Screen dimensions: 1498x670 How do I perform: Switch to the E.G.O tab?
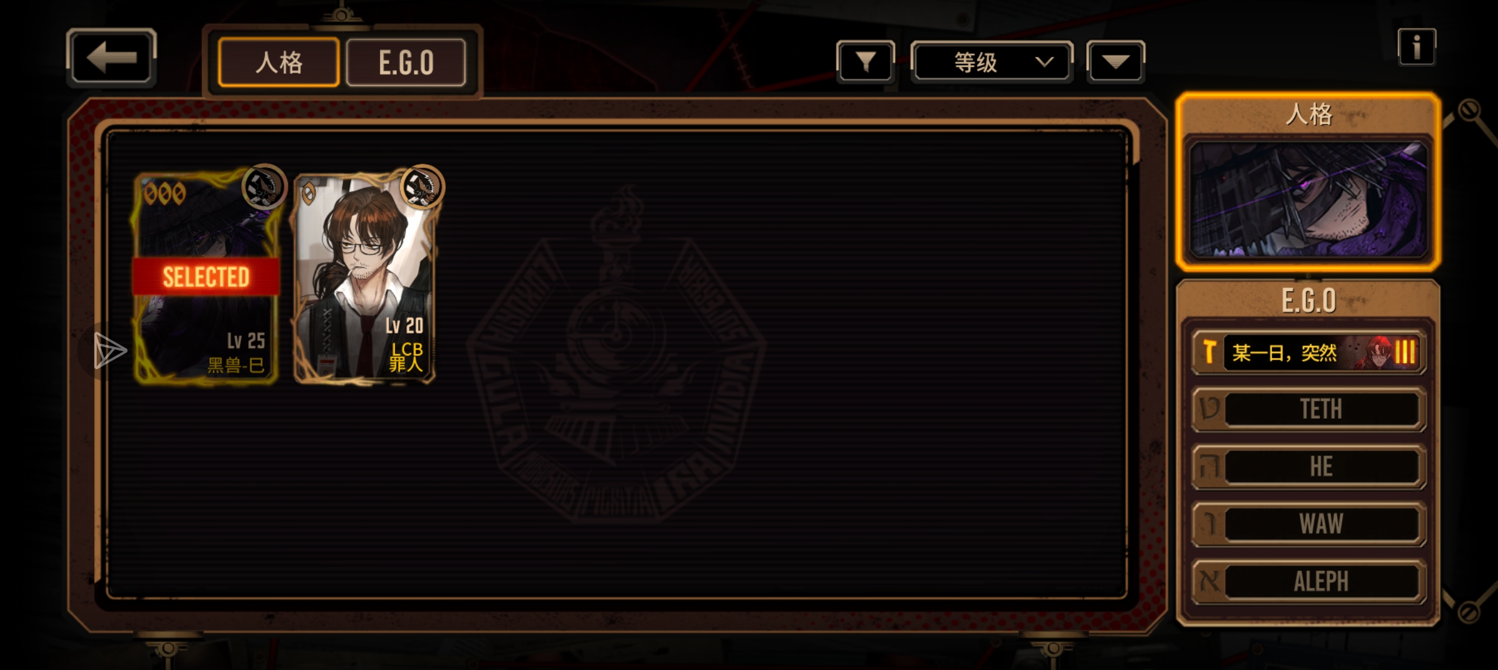(406, 62)
